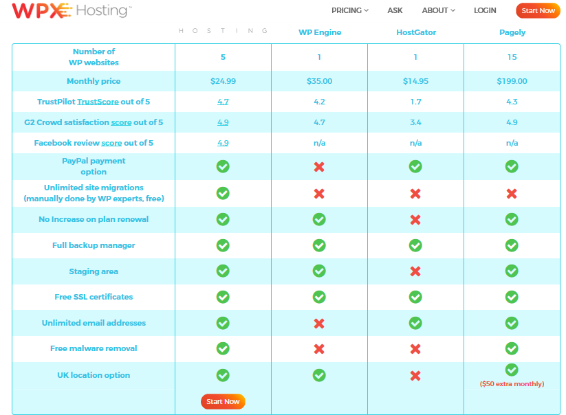Click the HostGator red X for plan renewal increase
Viewport: 566px width, 415px height.
[x=415, y=220]
